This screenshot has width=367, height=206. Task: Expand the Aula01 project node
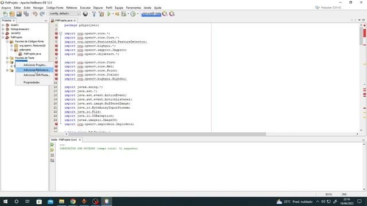pos(3,25)
